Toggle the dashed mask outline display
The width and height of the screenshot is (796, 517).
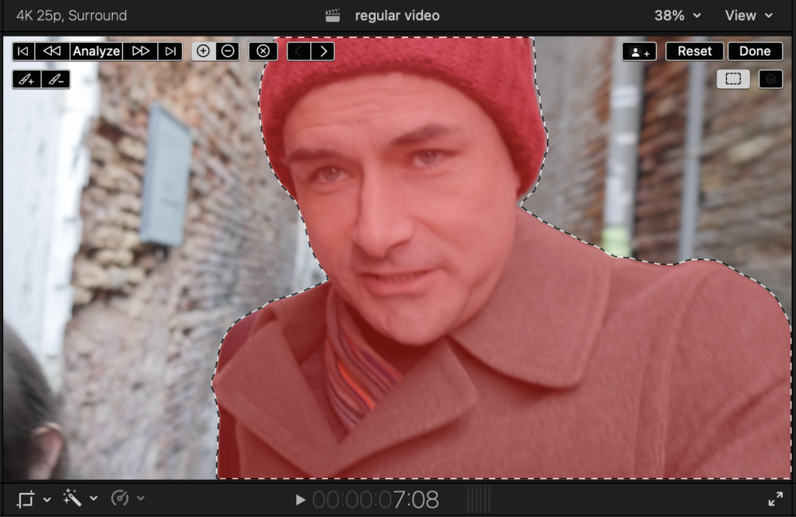[x=733, y=78]
